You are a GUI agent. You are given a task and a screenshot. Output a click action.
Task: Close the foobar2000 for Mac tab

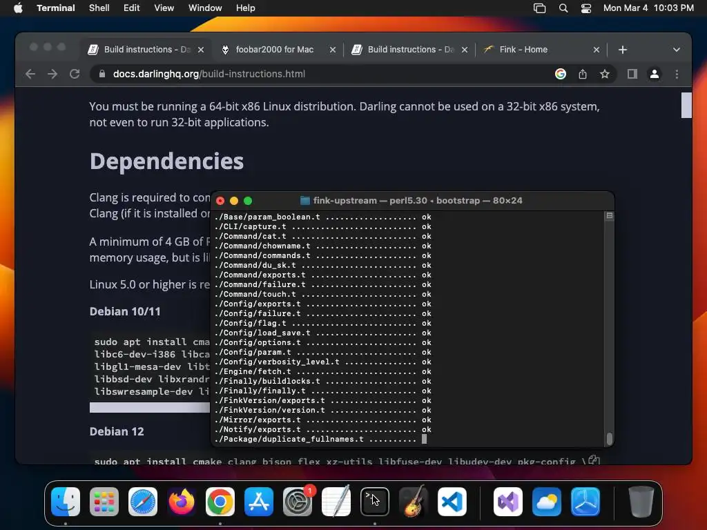tap(333, 50)
